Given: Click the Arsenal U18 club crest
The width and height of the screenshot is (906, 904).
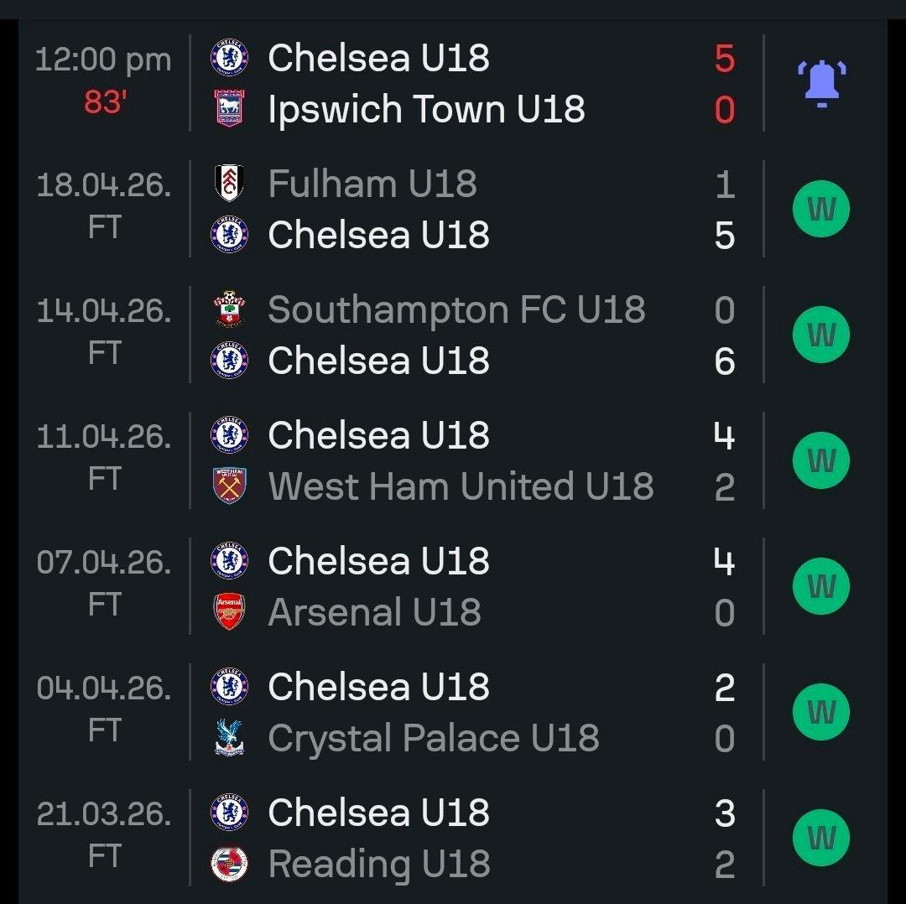Looking at the screenshot, I should pyautogui.click(x=228, y=611).
